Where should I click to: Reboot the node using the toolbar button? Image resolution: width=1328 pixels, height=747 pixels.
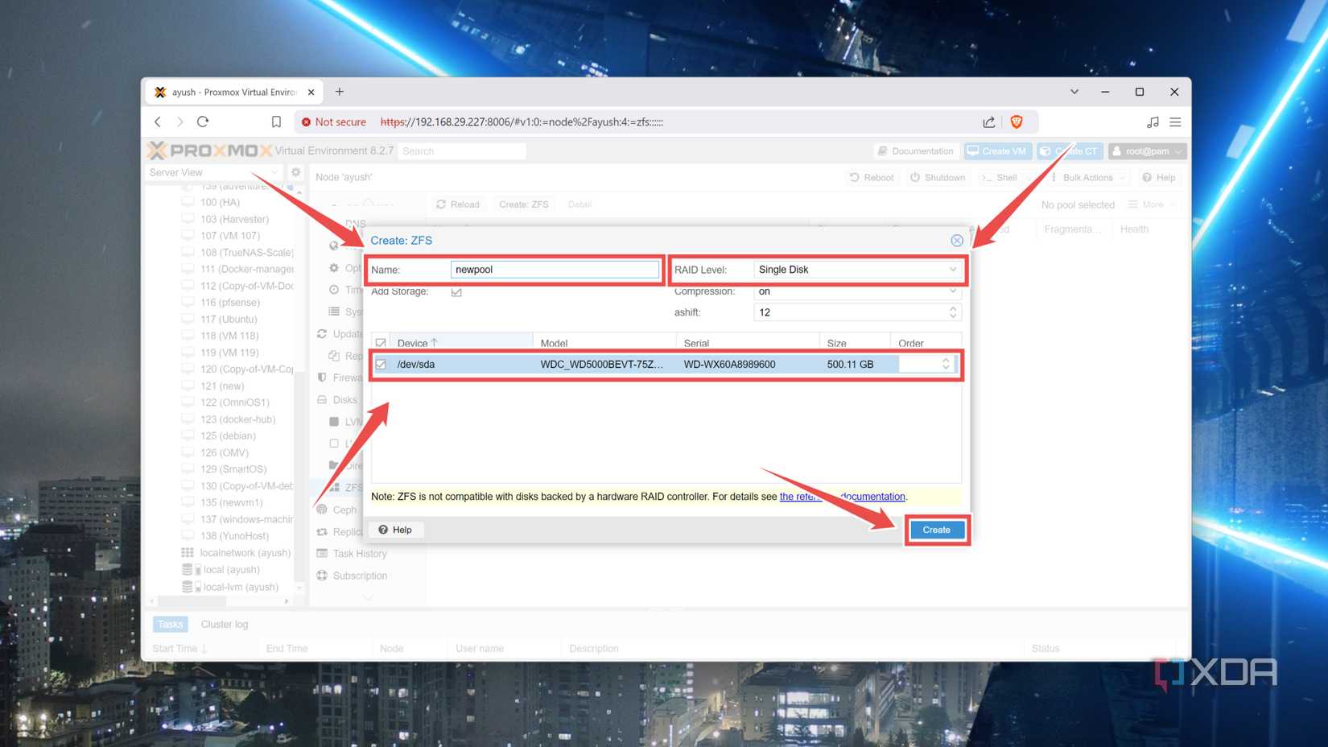[871, 177]
